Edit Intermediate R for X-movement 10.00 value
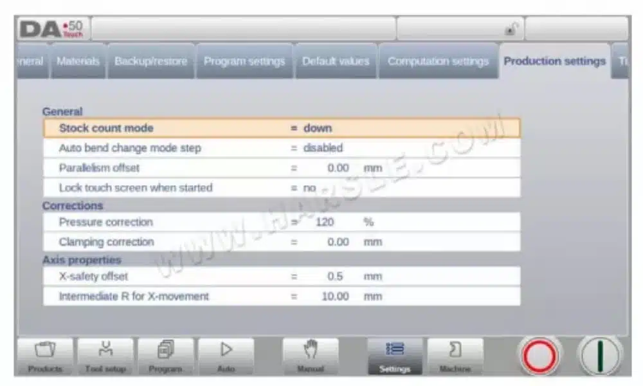Screen dimensions: 643x386 335,296
